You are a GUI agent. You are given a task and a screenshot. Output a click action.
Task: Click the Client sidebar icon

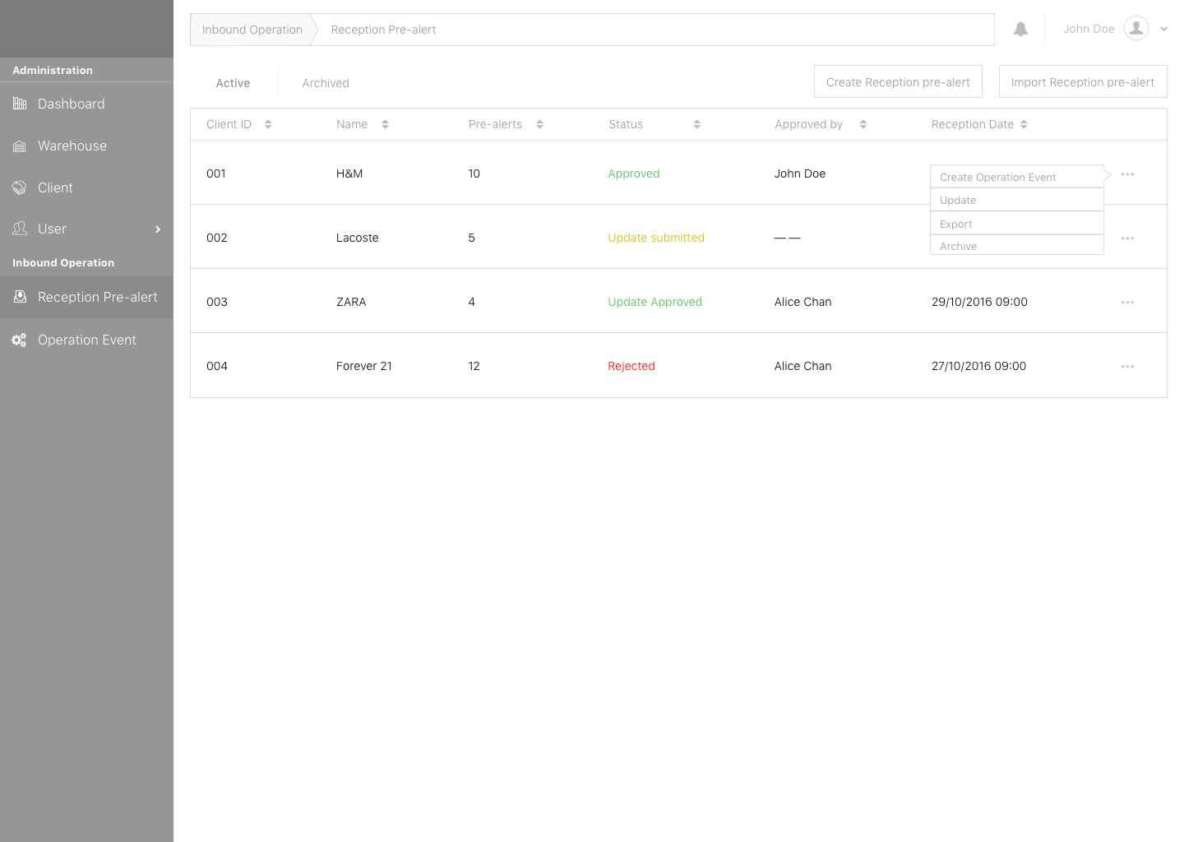click(x=20, y=187)
